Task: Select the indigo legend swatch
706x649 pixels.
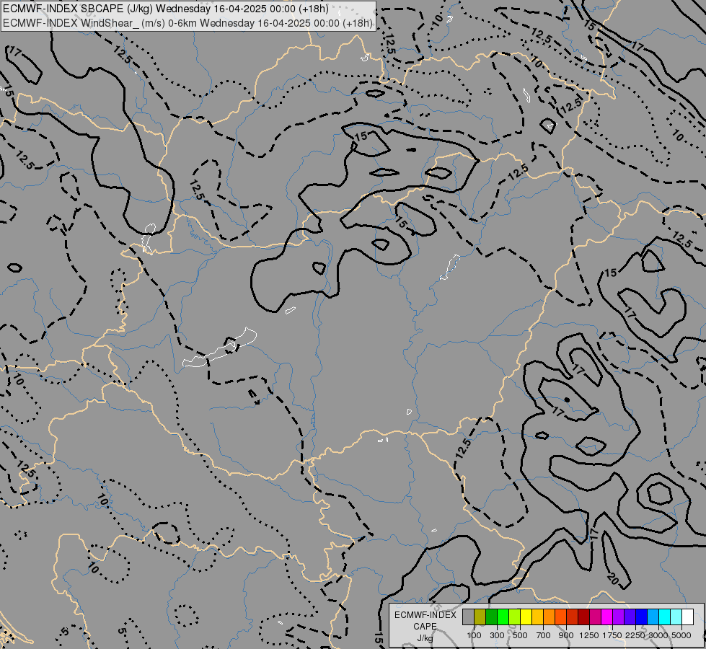Action: (630, 617)
